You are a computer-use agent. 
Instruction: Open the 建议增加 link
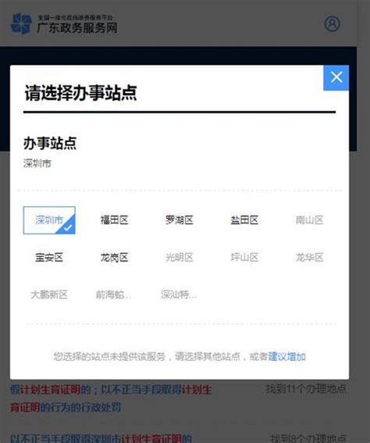[286, 357]
